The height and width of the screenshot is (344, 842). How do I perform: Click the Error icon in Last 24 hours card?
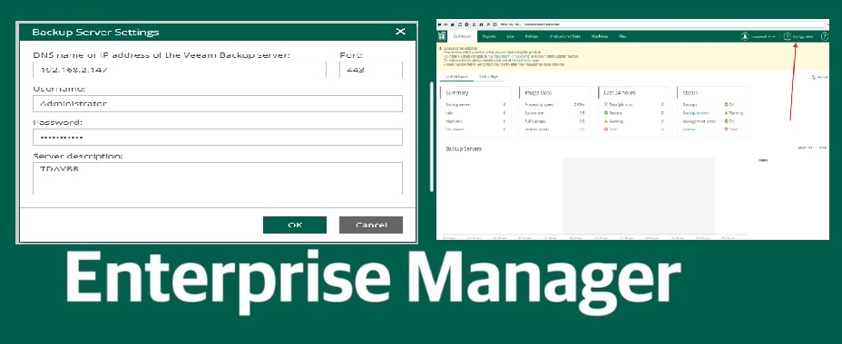[606, 129]
